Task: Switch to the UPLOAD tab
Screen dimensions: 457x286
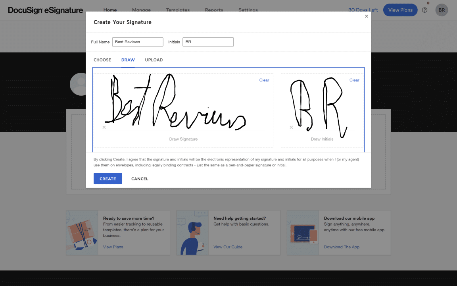Action: click(x=154, y=60)
